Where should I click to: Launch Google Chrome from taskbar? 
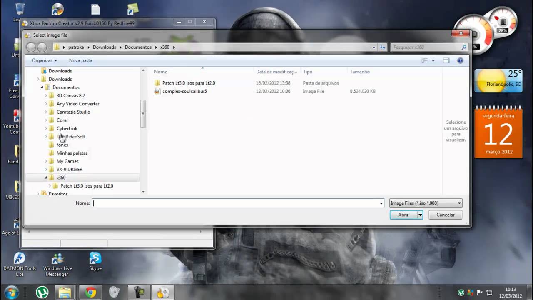[90, 292]
